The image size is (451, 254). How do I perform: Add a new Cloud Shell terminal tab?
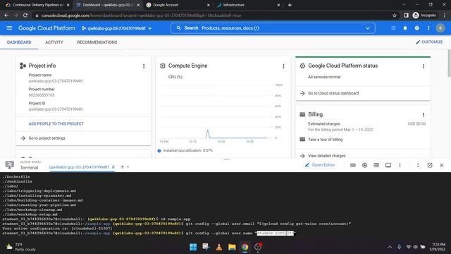[122, 167]
